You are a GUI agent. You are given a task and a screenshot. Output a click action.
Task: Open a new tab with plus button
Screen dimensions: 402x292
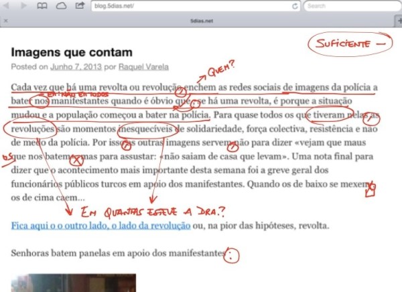coord(399,21)
